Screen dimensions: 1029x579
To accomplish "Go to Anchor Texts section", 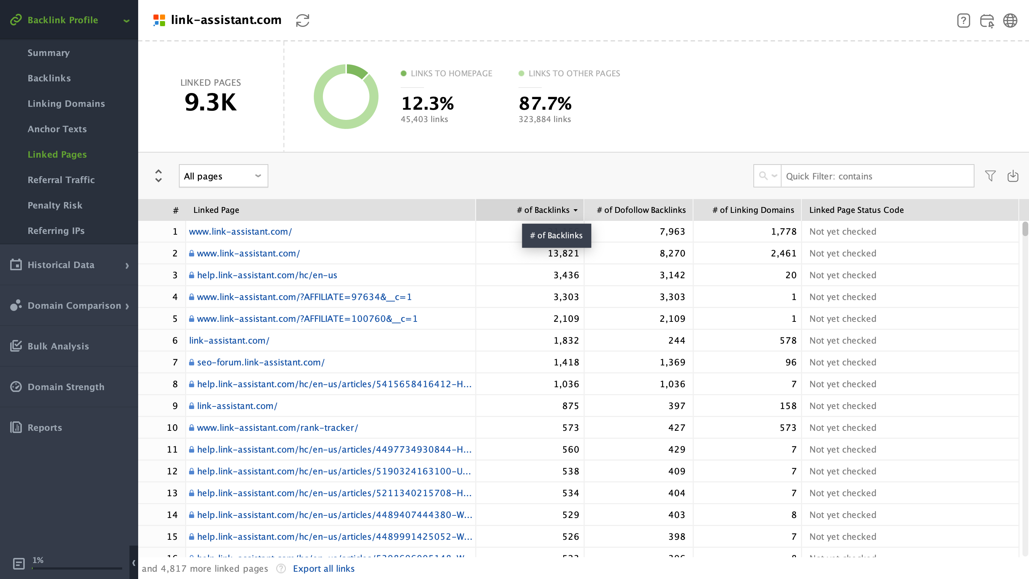I will (x=57, y=129).
